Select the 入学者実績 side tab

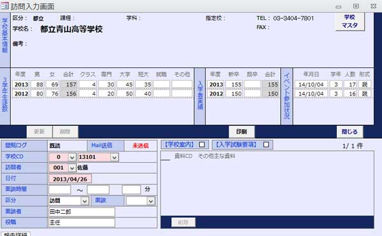pyautogui.click(x=200, y=95)
